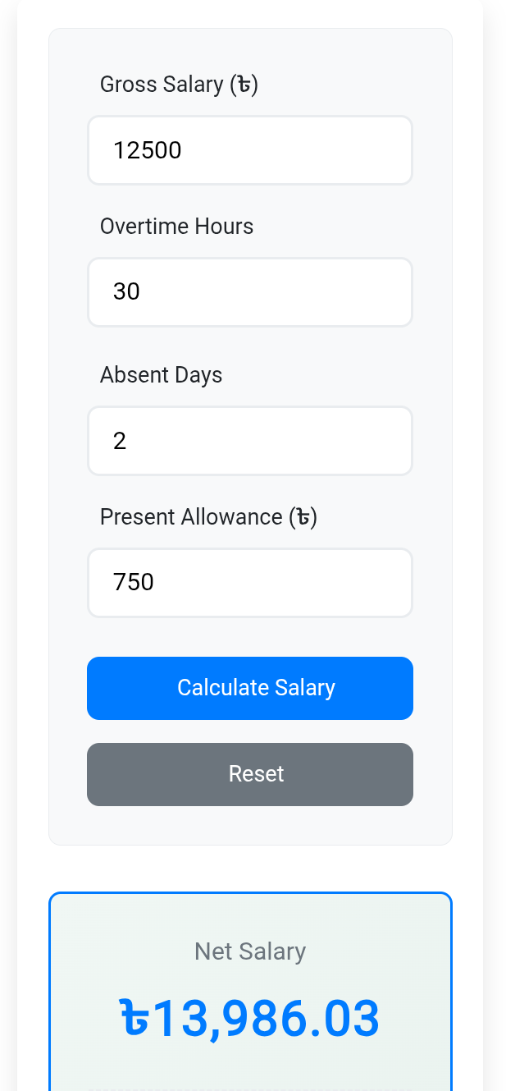Click the gray Reset button
506x1091 pixels.
tap(250, 774)
